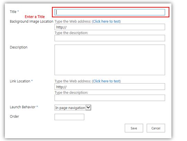Screen dimensions: 187x141
Task: Test the Background Image Location link
Action: [x=106, y=21]
